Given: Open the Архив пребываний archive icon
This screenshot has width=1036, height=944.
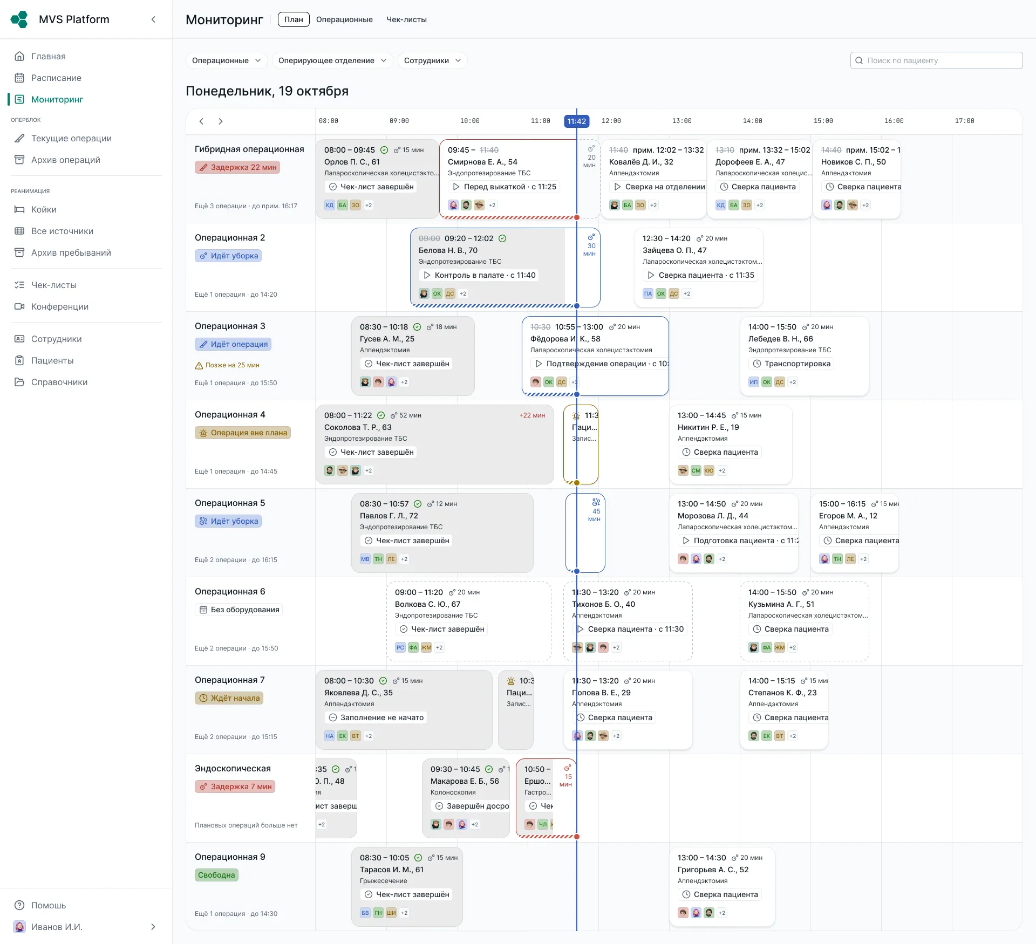Looking at the screenshot, I should (19, 252).
